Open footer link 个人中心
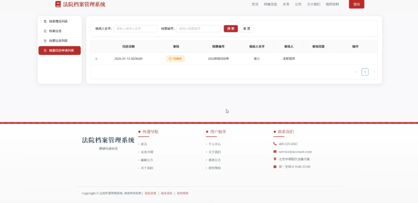The width and height of the screenshot is (418, 203). click(215, 144)
